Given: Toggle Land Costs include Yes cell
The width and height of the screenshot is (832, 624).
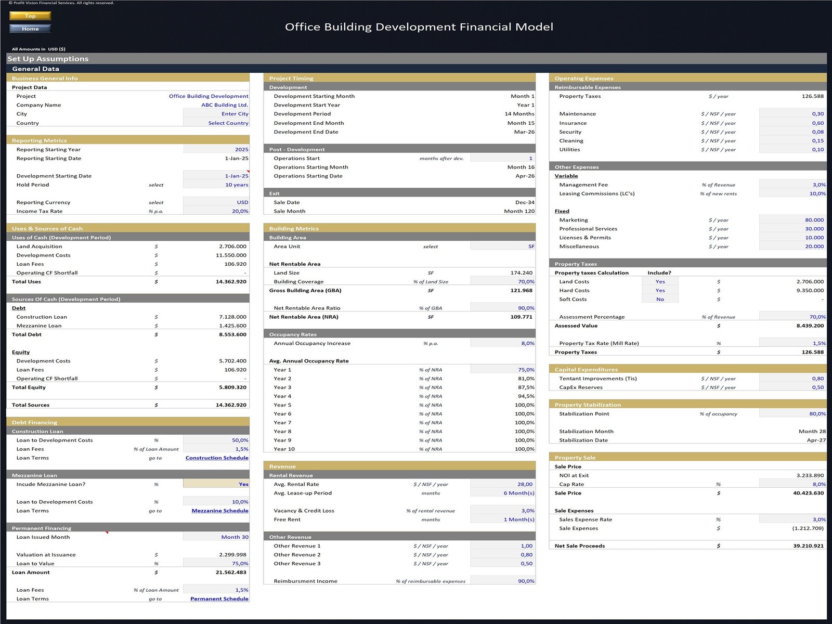Looking at the screenshot, I should tap(660, 282).
